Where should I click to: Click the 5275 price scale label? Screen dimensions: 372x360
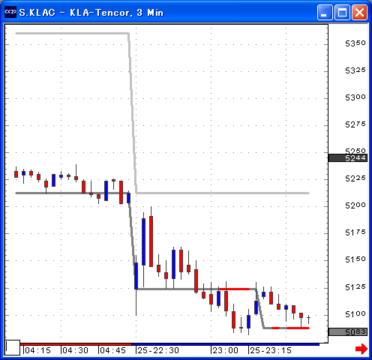tap(355, 124)
